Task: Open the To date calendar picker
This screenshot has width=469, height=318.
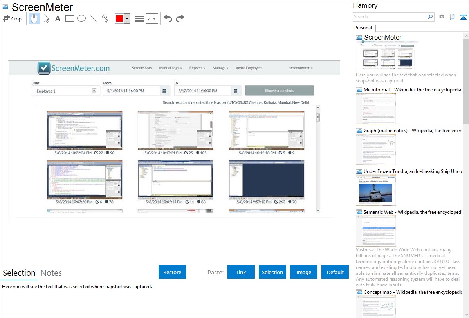Action: 235,91
